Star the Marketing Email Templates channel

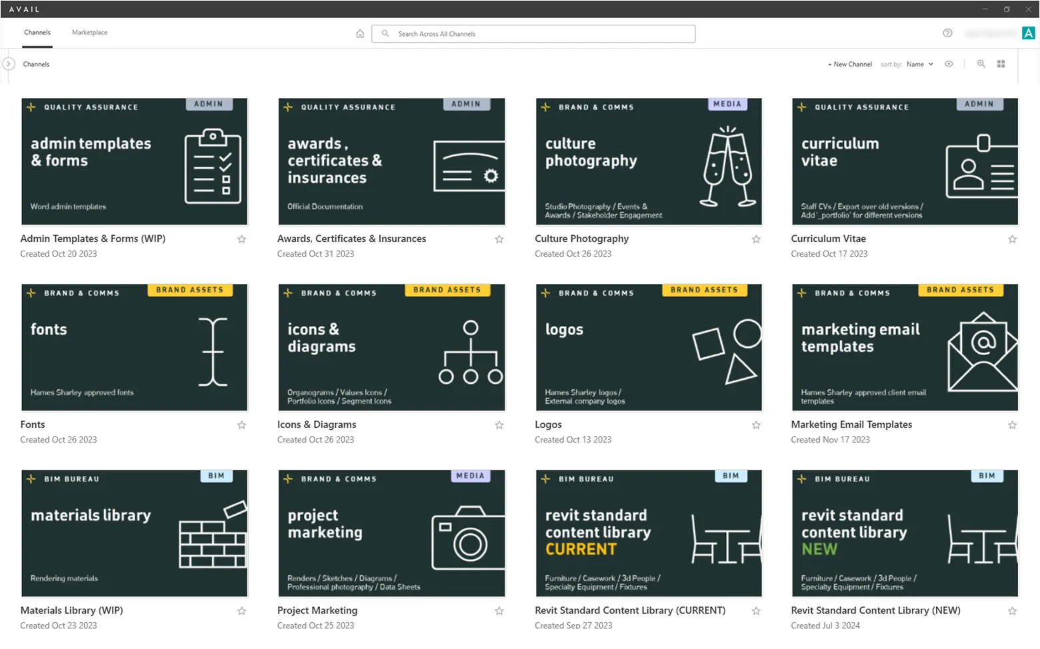(1013, 425)
